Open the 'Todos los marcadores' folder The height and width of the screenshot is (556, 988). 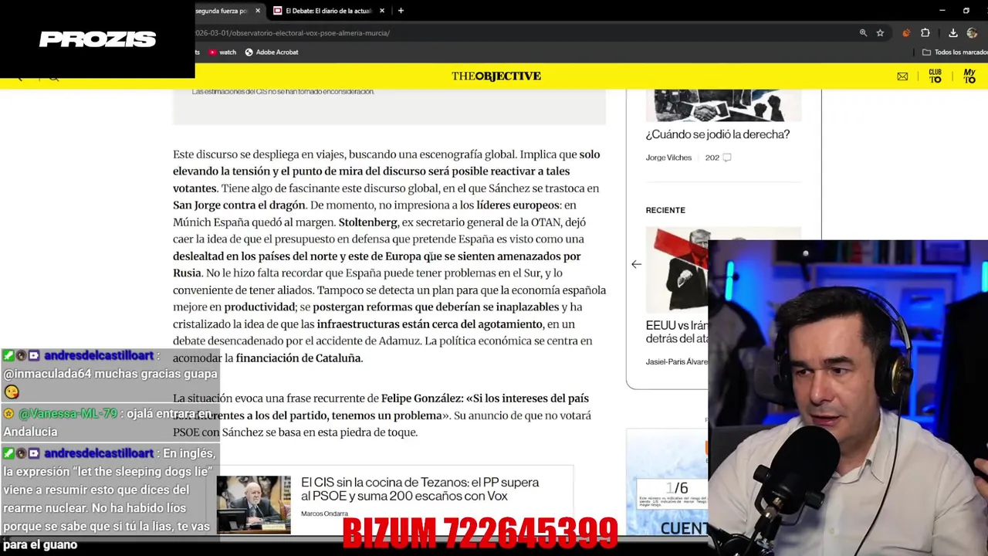point(955,53)
